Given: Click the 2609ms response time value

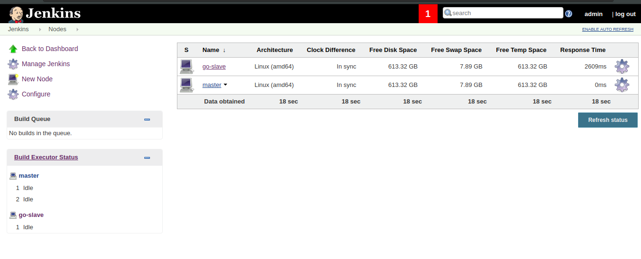Looking at the screenshot, I should coord(596,67).
